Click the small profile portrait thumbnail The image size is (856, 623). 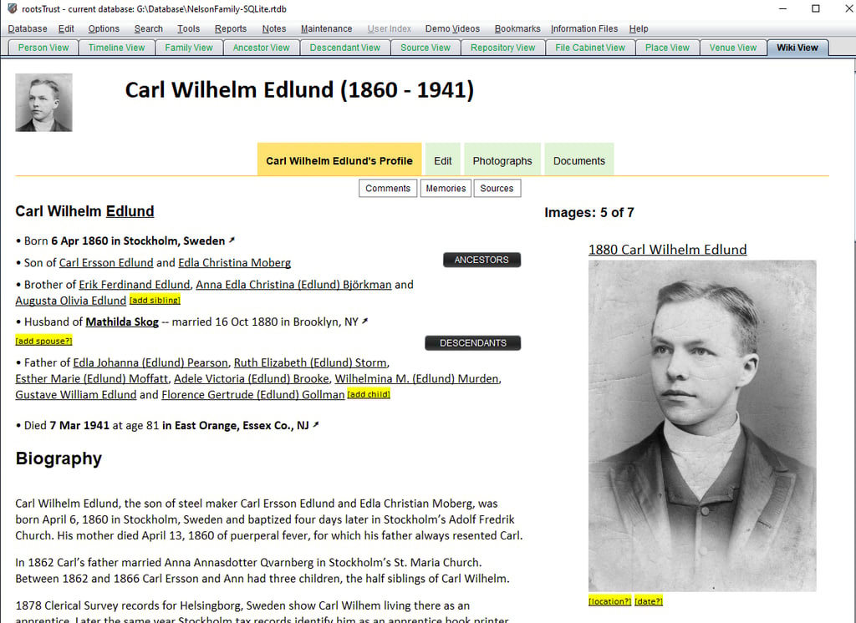tap(43, 103)
